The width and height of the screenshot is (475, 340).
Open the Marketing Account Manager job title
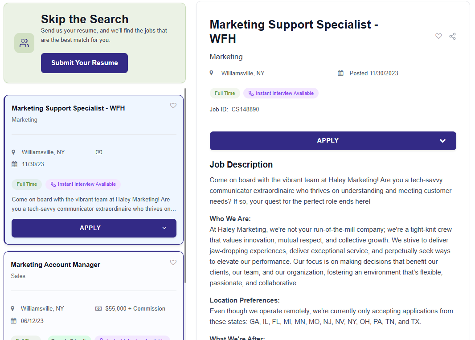pos(55,265)
